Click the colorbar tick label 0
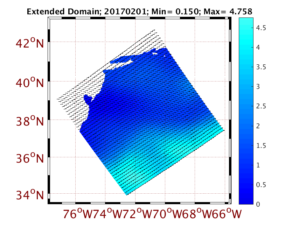Viewport: 306px width, 229px height. pos(258,204)
